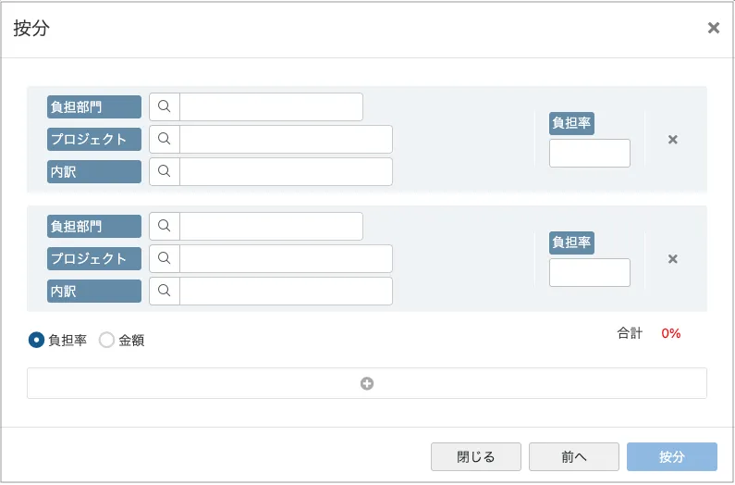Remove the first allocation row

673,140
